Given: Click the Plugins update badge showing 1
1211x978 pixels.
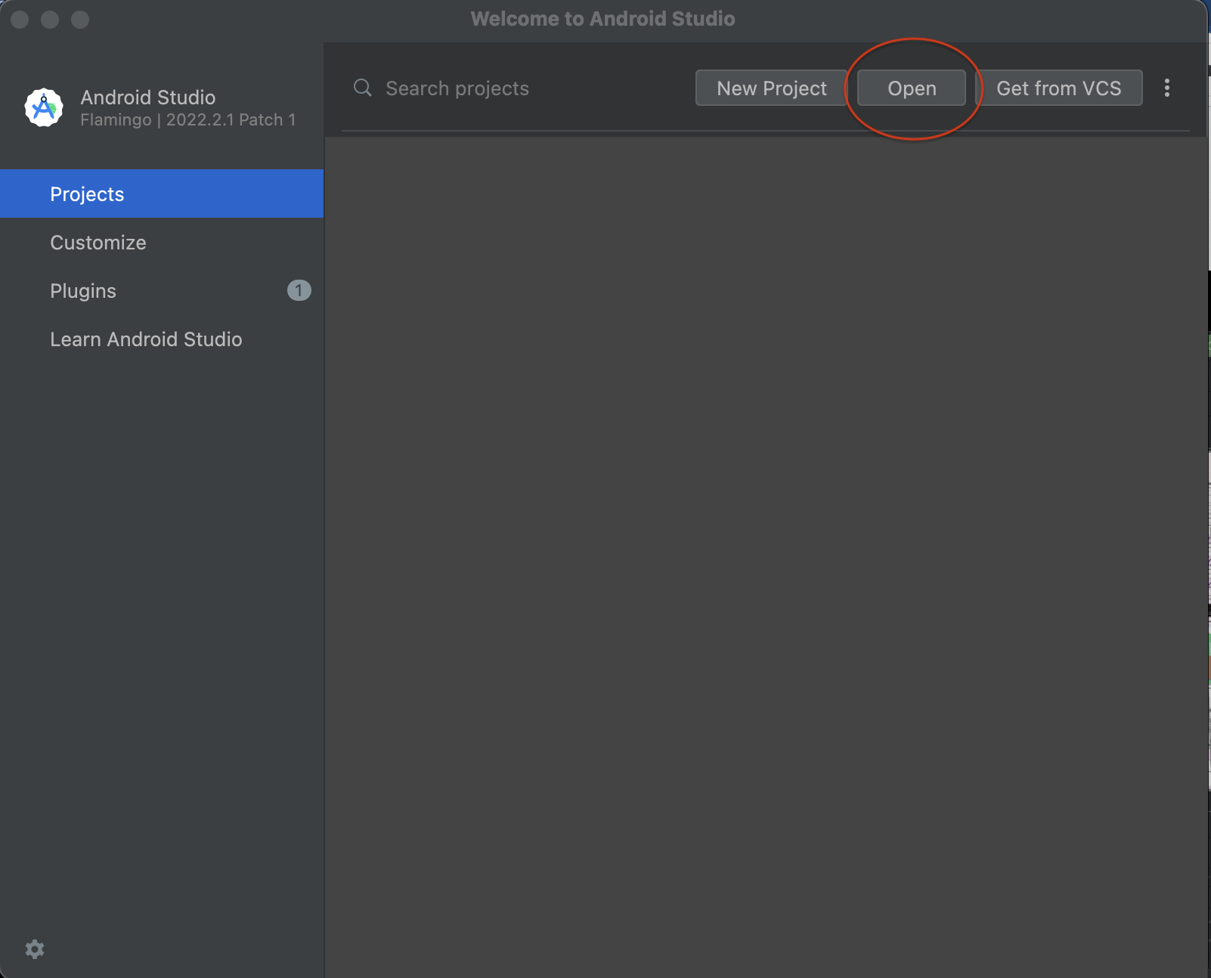Looking at the screenshot, I should (299, 290).
